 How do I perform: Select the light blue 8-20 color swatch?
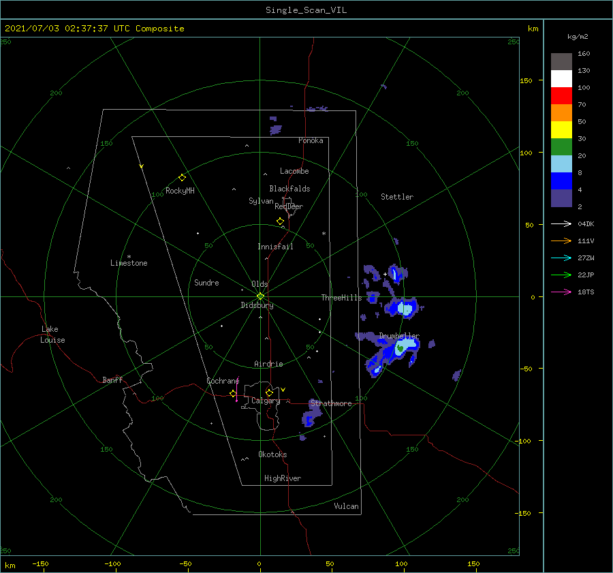561,164
